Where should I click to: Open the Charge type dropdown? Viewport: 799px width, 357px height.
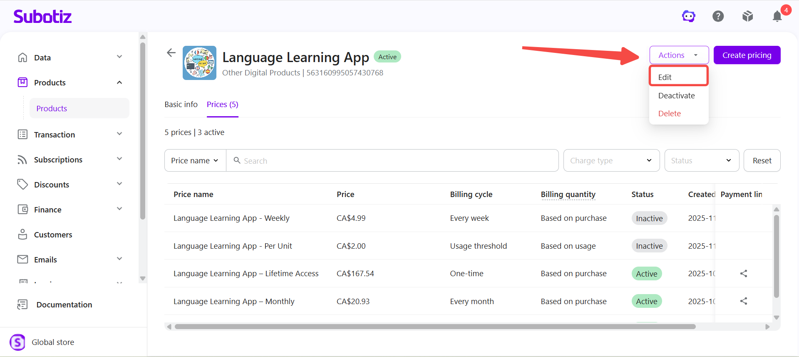click(x=611, y=160)
